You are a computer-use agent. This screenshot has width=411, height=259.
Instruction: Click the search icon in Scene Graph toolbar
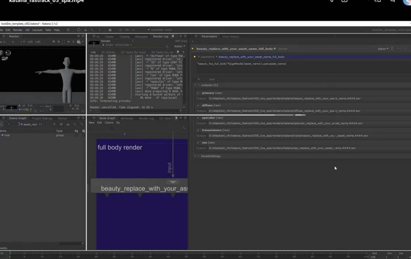81,124
